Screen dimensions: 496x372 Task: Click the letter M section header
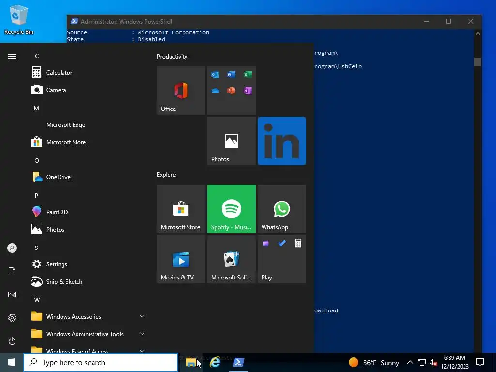pyautogui.click(x=37, y=108)
